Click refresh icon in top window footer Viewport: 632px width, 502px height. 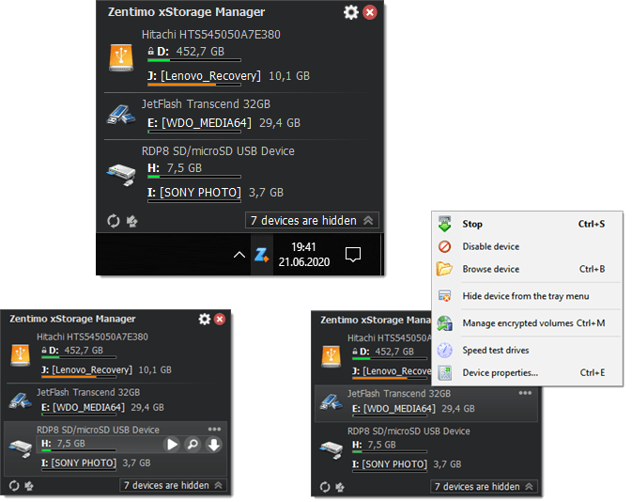(x=114, y=221)
